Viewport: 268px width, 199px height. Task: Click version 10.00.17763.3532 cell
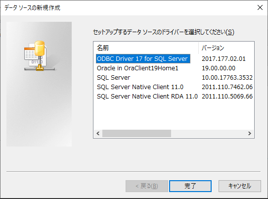227,78
